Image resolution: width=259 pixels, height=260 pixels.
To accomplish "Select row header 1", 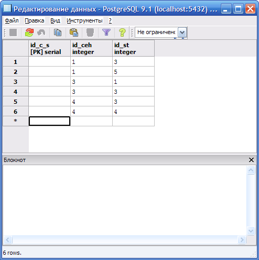I will point(16,62).
